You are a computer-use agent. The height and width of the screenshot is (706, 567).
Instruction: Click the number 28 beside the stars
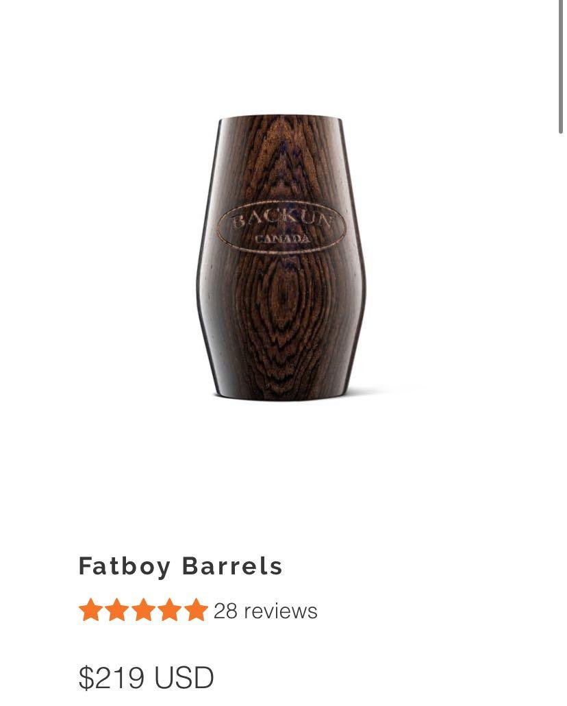tap(225, 611)
